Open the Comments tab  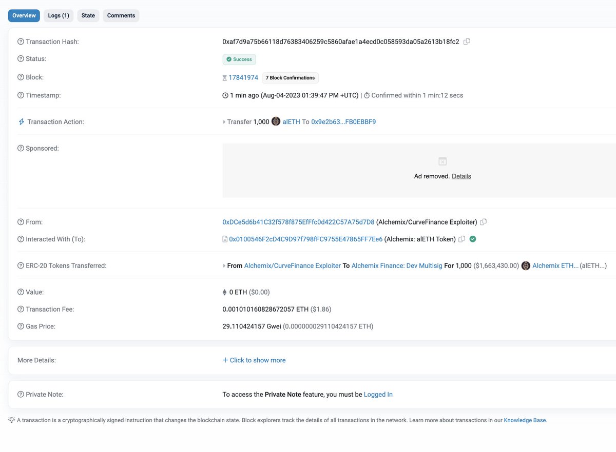click(x=121, y=15)
